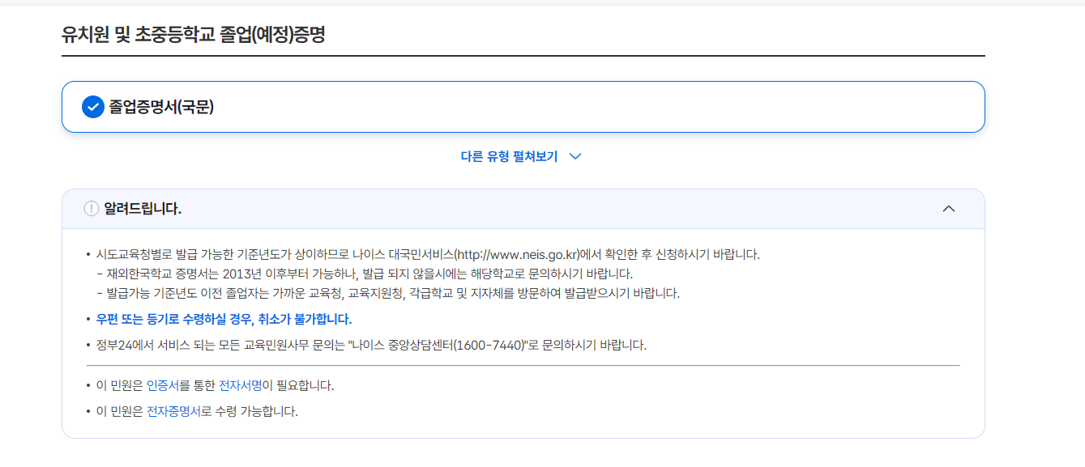The height and width of the screenshot is (467, 1085).
Task: Click the 전자증명서 link in the notice
Action: click(x=172, y=411)
